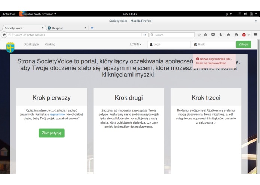Click the address bar
260x185 pixels.
click(x=77, y=35)
